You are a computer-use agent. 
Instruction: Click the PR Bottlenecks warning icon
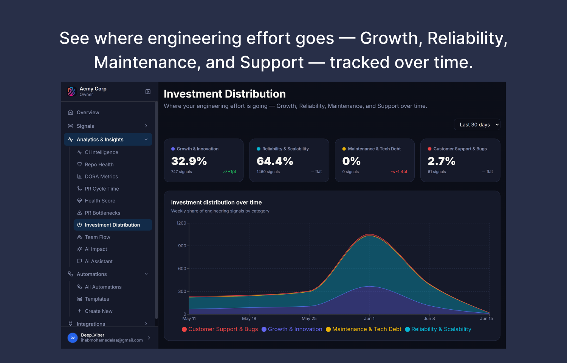[79, 213]
